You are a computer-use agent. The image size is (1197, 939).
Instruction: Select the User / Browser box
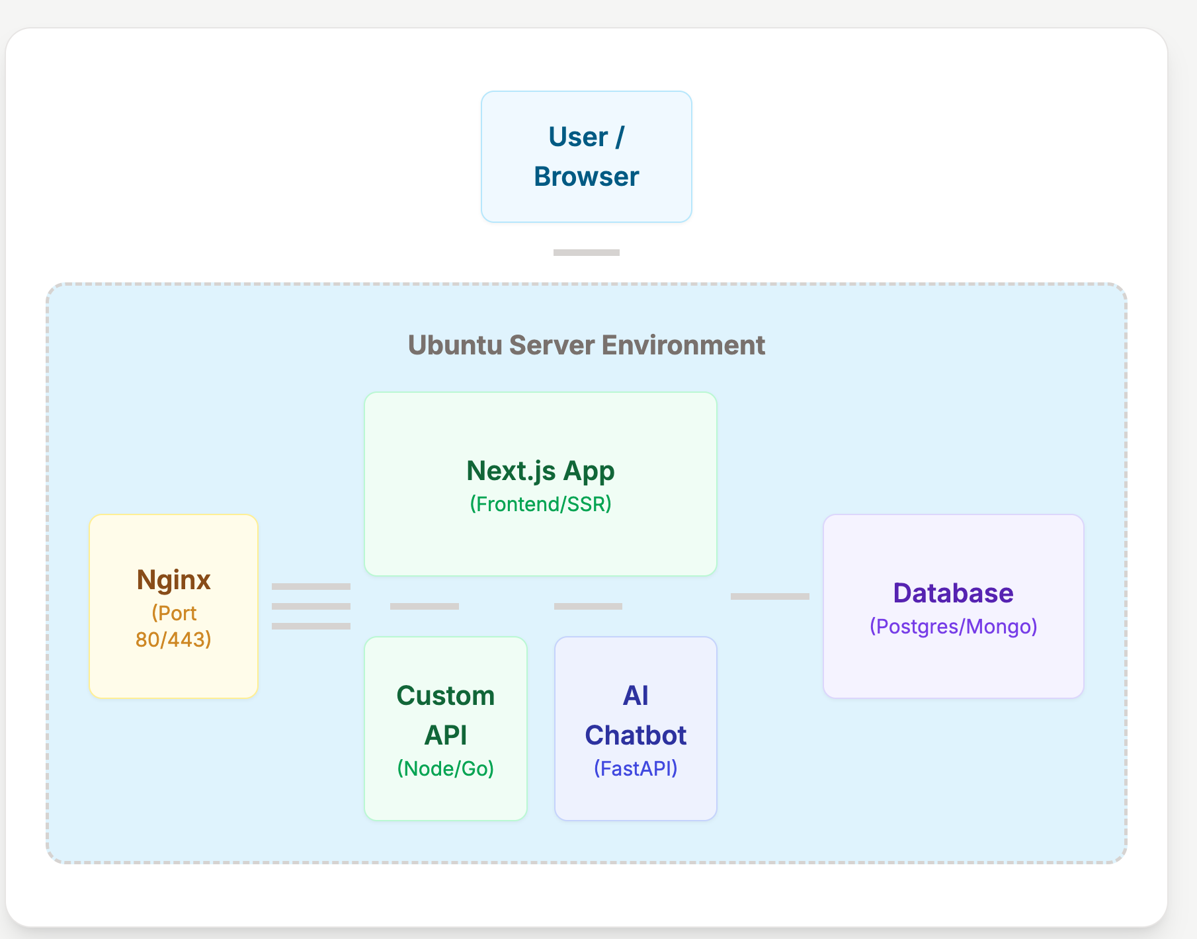pyautogui.click(x=586, y=156)
